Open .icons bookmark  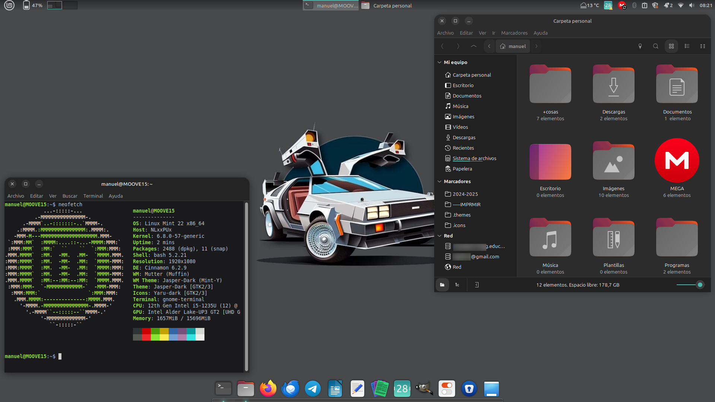[459, 225]
